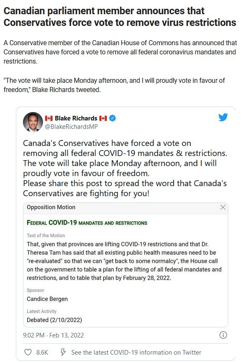Close the Opposition Motion panel

pyautogui.click(x=223, y=207)
